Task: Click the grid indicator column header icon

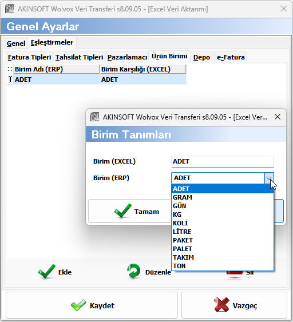Action: coord(10,69)
